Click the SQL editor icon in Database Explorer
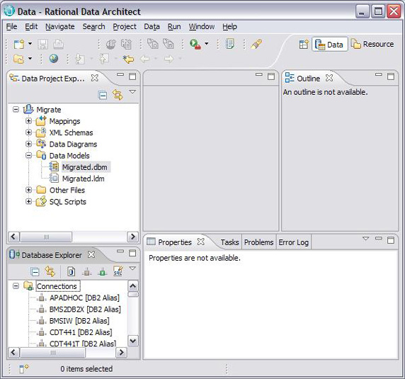Screen dimensions: 405x379 (x=118, y=271)
